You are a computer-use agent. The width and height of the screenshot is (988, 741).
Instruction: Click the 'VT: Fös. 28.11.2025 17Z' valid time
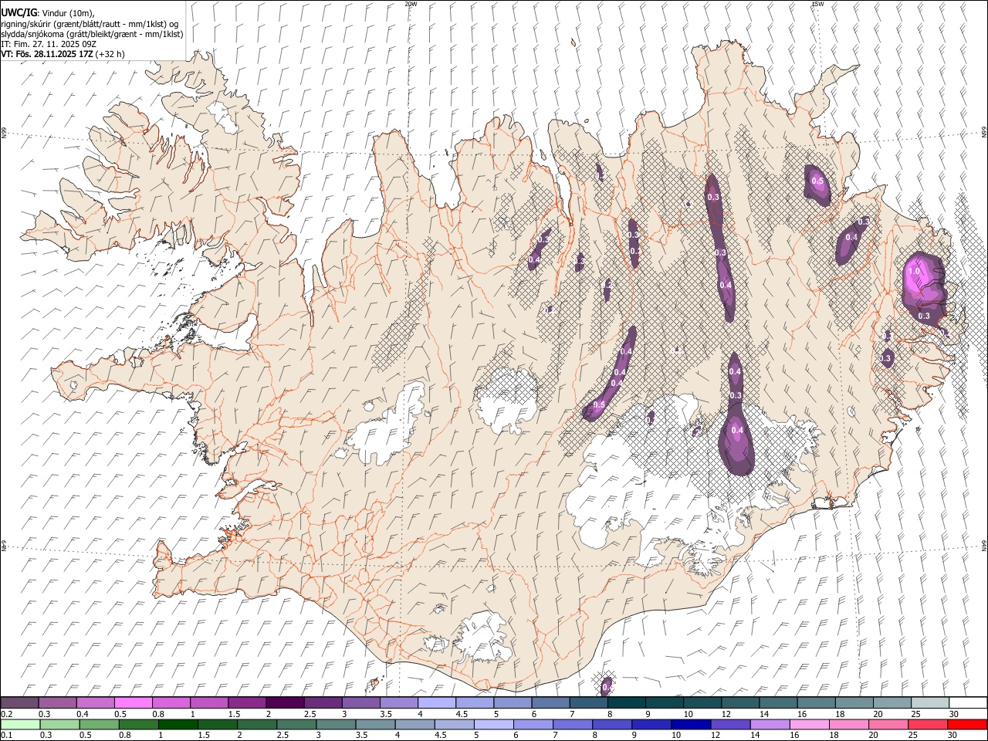pos(47,54)
